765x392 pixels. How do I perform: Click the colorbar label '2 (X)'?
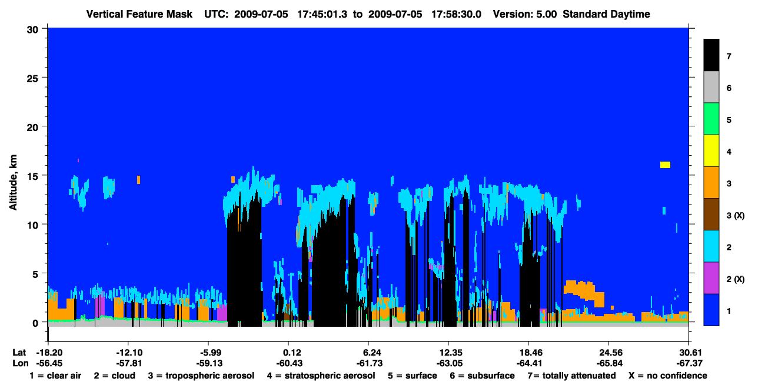tap(736, 279)
